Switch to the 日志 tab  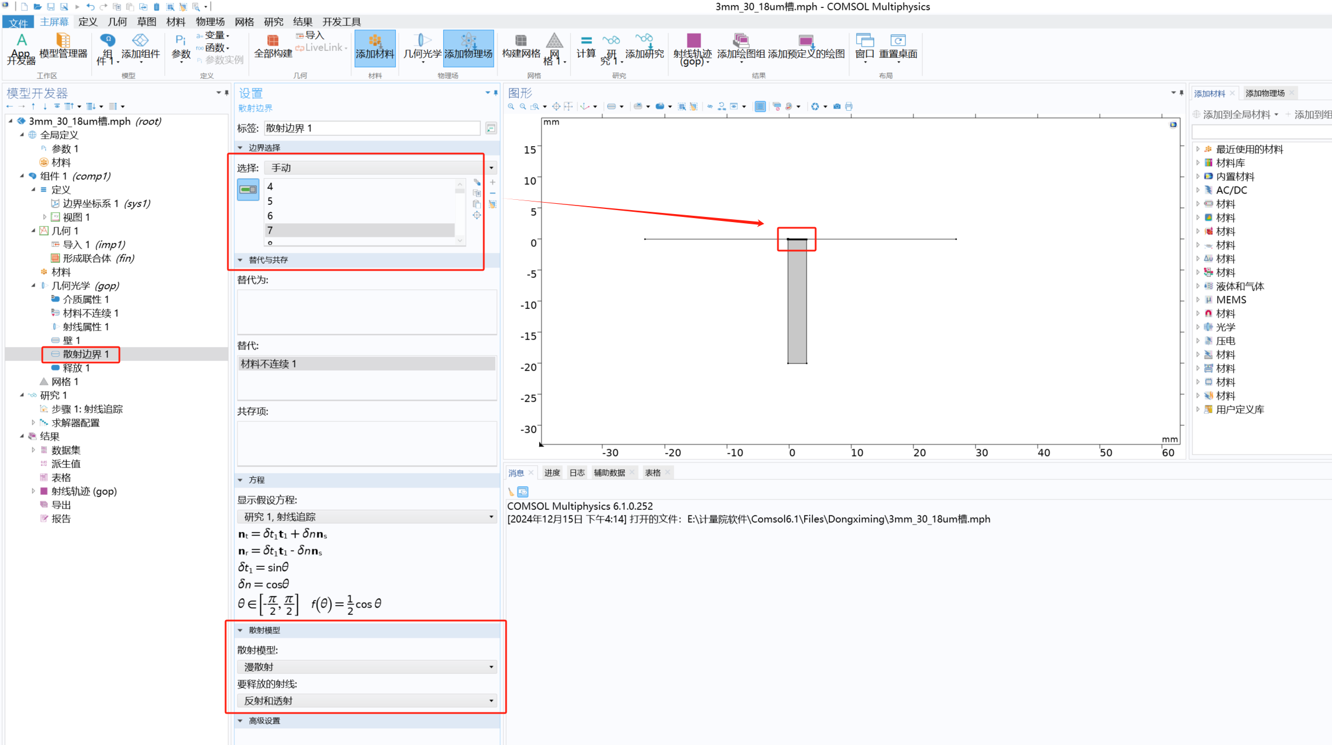tap(577, 473)
